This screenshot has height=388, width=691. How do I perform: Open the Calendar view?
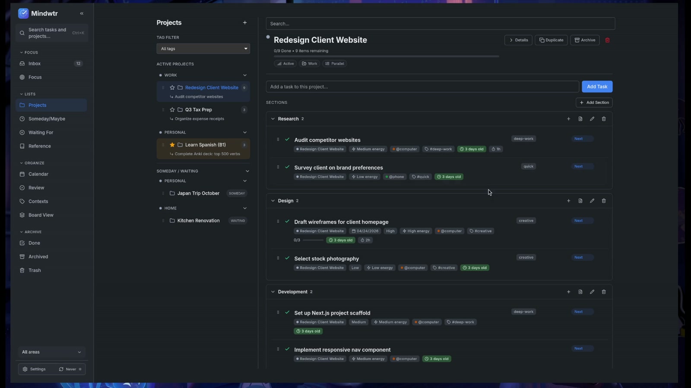[x=51, y=174]
